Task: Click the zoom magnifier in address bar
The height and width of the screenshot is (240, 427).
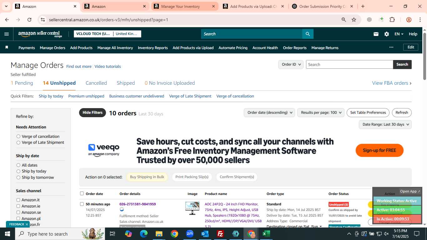Action: point(344,20)
